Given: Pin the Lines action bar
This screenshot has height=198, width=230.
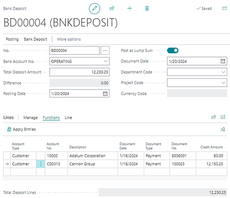Looking at the screenshot, I should click(223, 129).
